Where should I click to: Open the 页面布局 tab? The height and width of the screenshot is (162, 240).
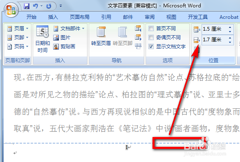[80, 17]
